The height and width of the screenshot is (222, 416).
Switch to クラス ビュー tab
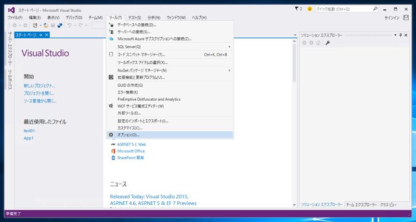pos(388,205)
